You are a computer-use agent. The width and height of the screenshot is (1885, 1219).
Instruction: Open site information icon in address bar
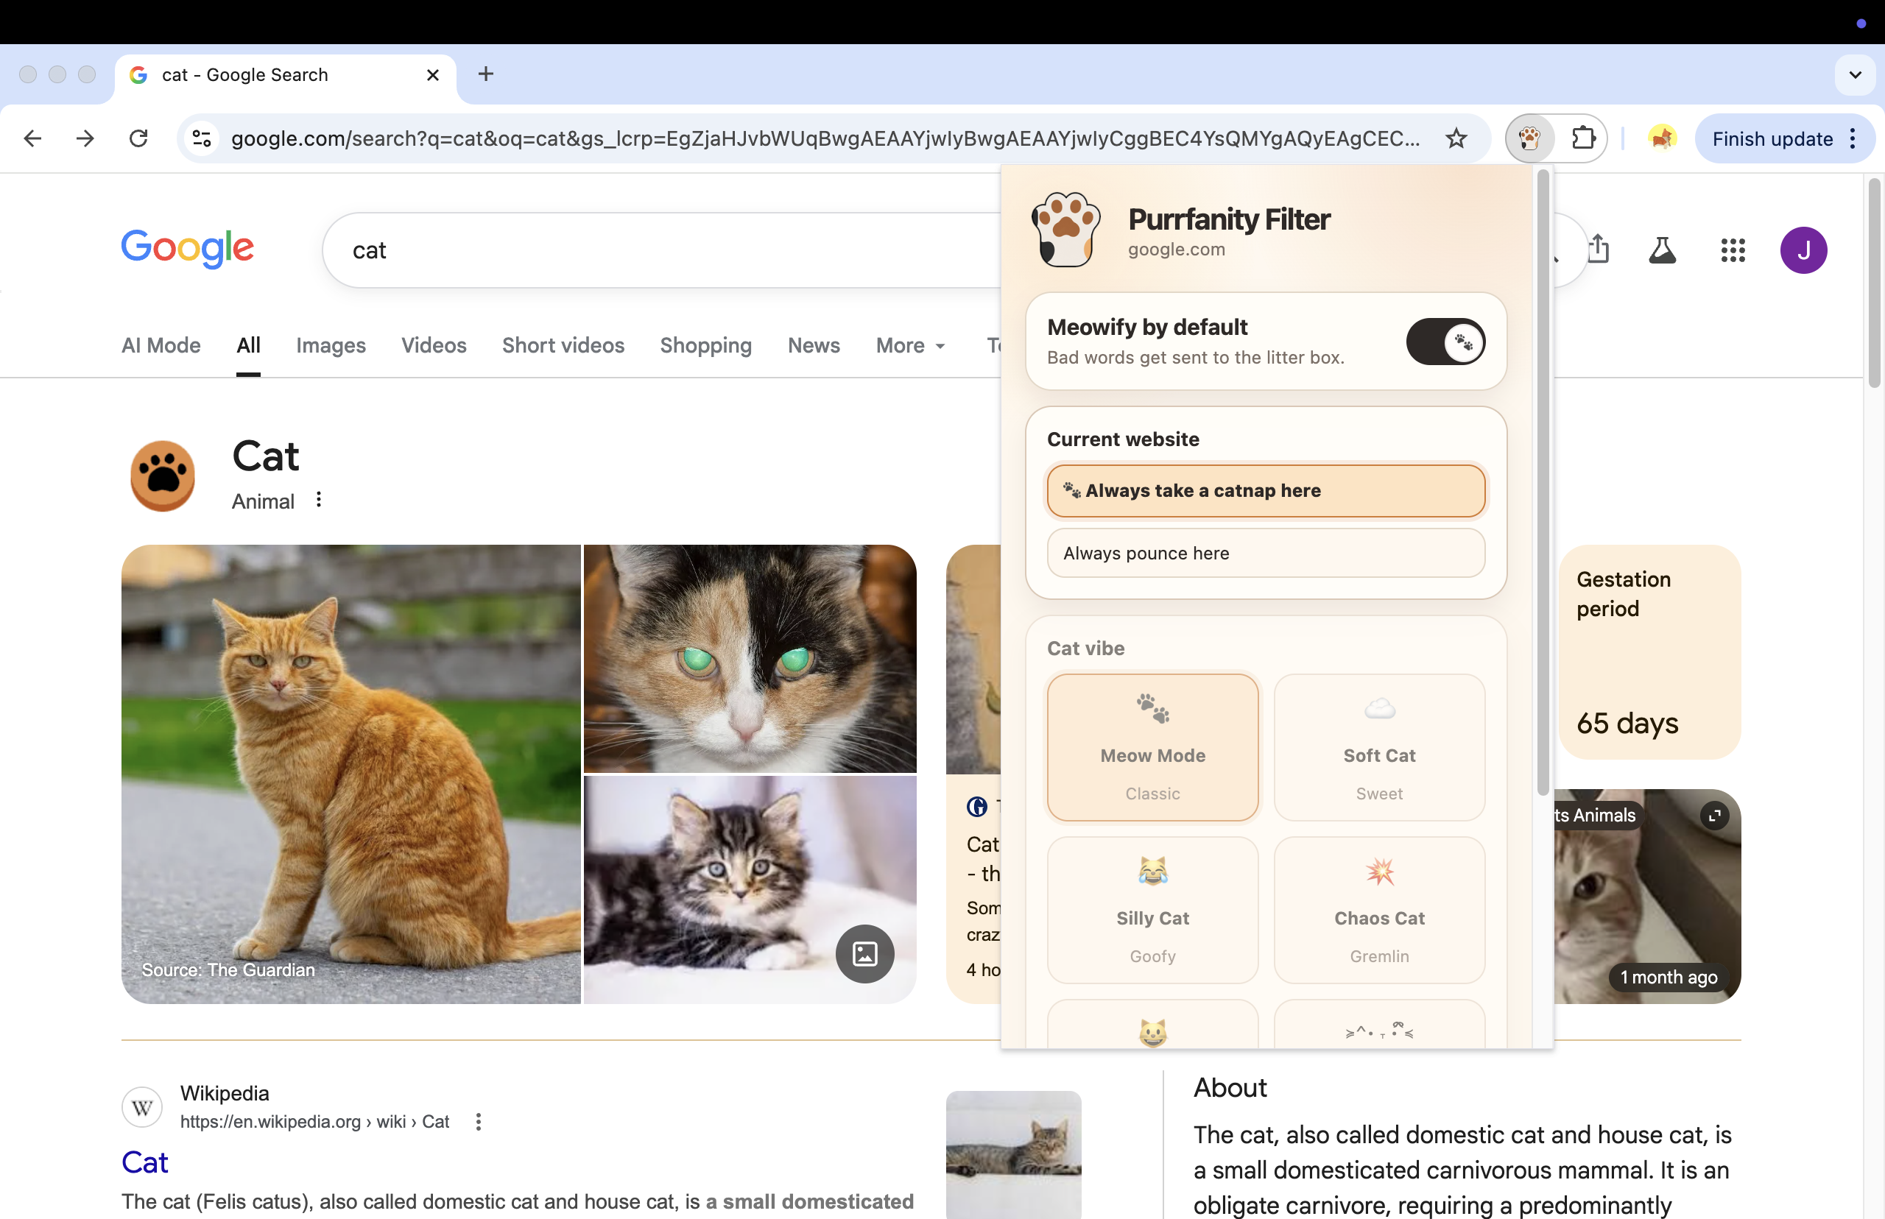tap(202, 138)
